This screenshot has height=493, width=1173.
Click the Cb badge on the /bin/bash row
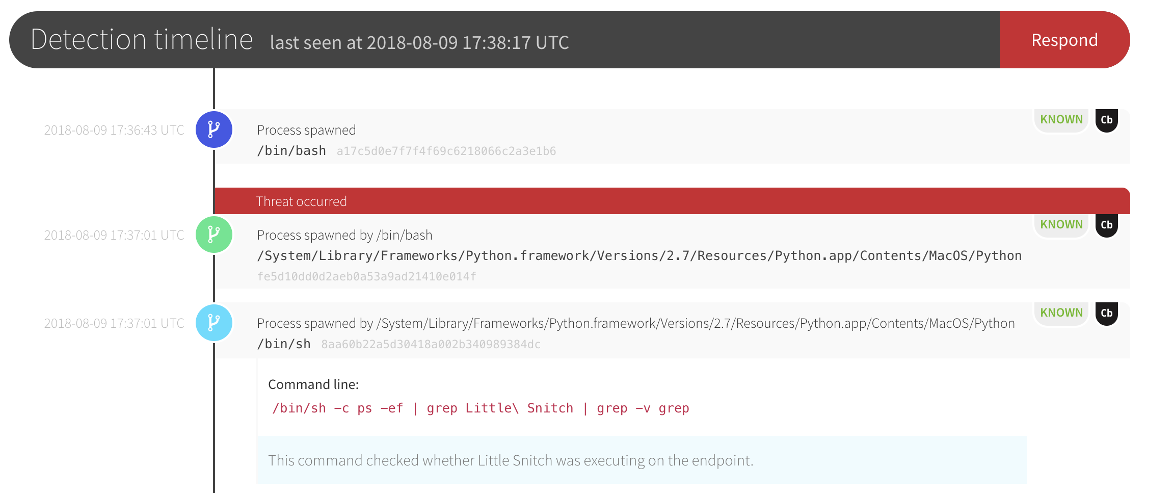(x=1106, y=120)
